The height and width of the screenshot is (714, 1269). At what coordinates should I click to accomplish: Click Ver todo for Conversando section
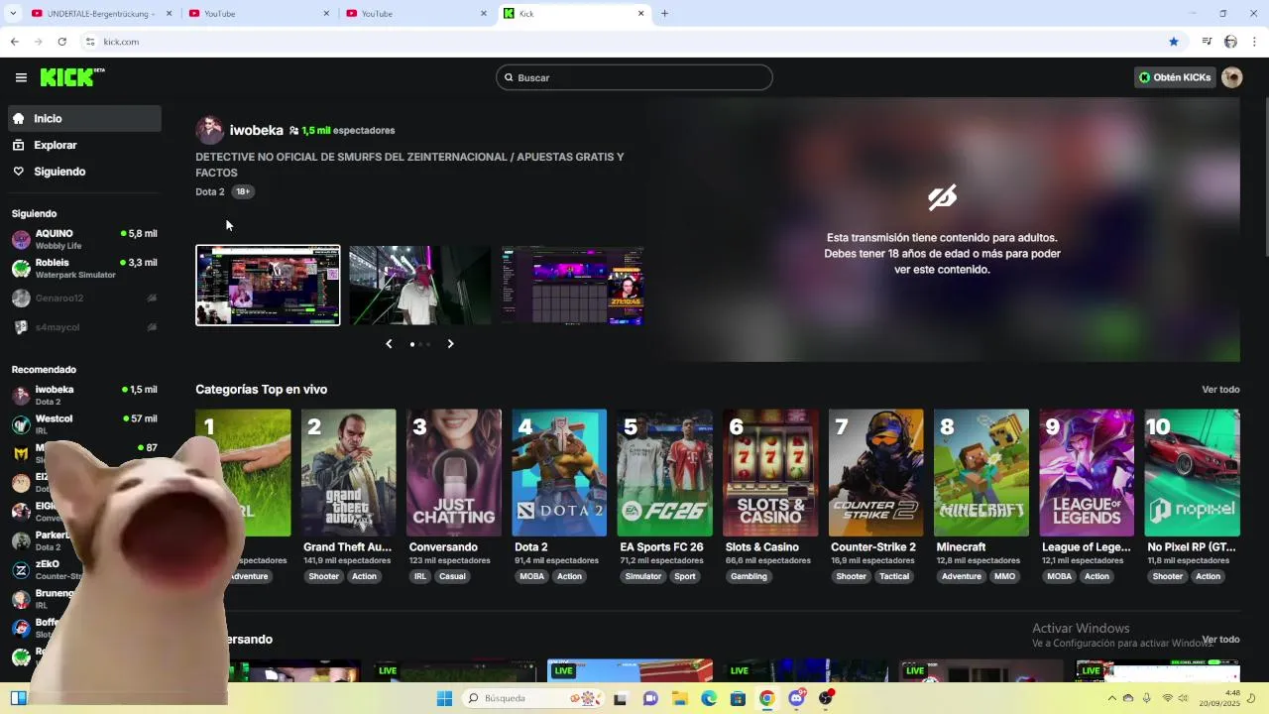click(x=1220, y=640)
